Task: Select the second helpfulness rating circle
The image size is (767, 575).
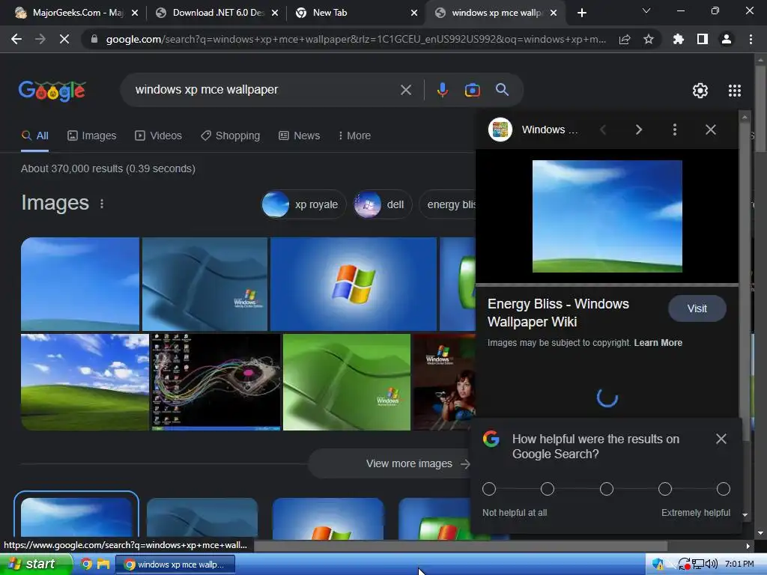Action: pos(548,489)
